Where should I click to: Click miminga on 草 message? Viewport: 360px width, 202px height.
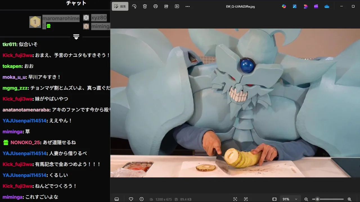coord(12,132)
